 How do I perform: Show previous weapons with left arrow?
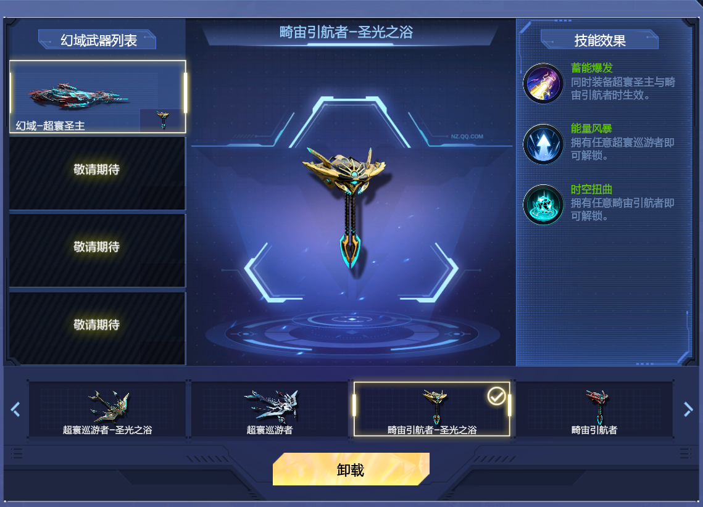pos(15,409)
